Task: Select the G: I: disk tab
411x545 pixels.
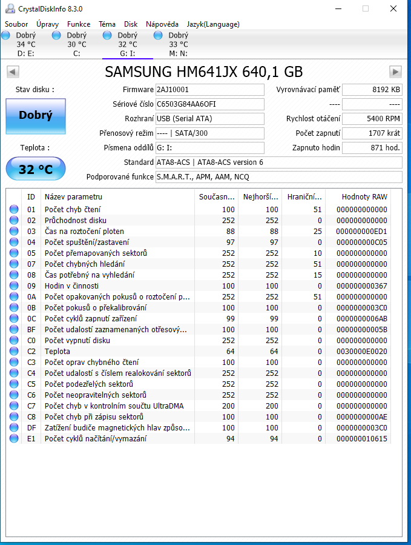Action: pos(127,44)
